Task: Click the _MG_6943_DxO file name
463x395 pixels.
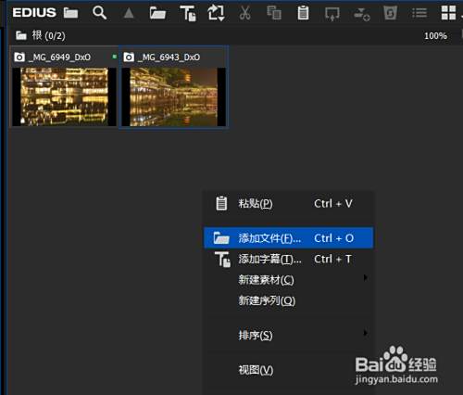Action: pyautogui.click(x=169, y=57)
